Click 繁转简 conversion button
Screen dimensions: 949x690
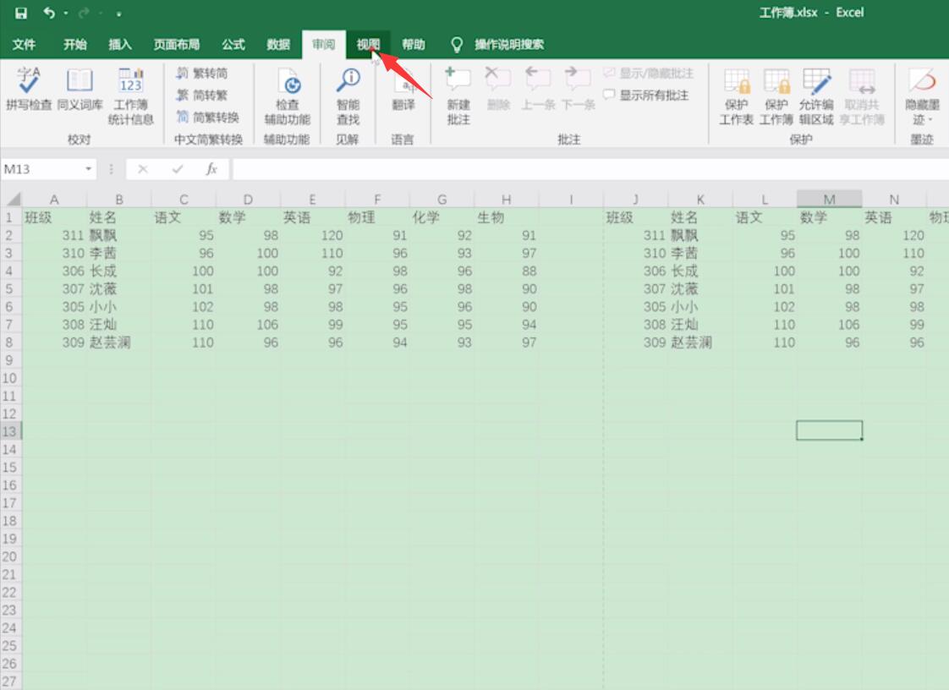(202, 74)
